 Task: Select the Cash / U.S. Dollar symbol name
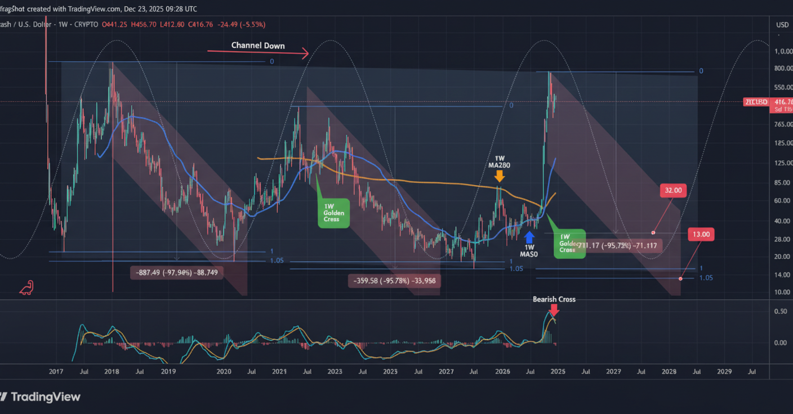[x=23, y=24]
